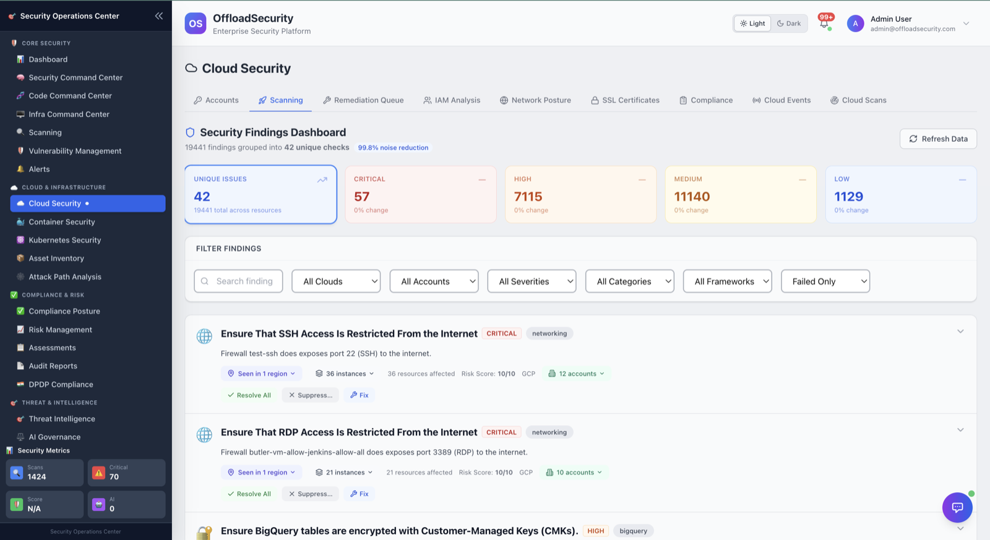Switch to the Cloud Scans tab
The height and width of the screenshot is (540, 990).
click(x=858, y=100)
